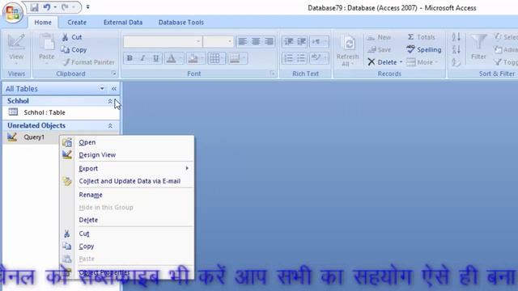Click Format Painter in the ribbon
518x291 pixels.
[88, 62]
